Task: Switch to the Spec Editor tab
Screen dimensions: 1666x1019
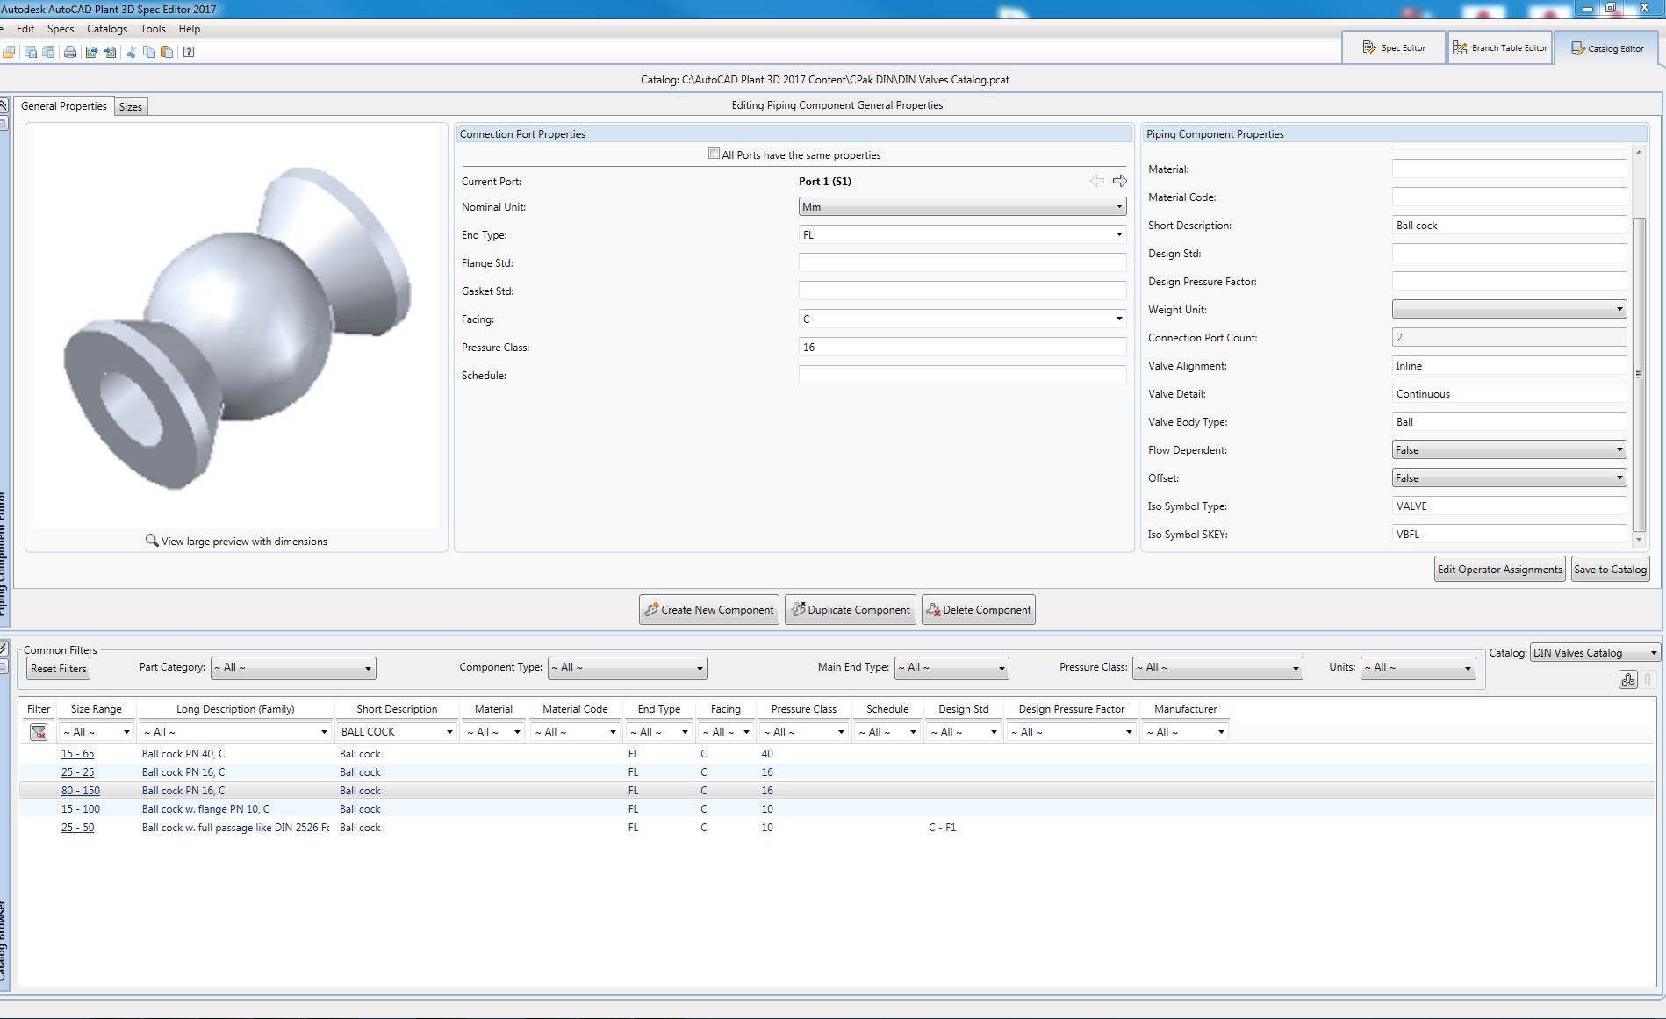Action: coord(1394,47)
